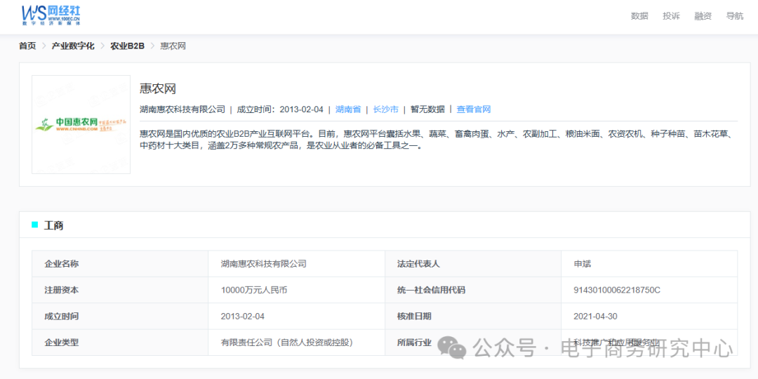Image resolution: width=758 pixels, height=379 pixels.
Task: Select the 10000万元人民币 value
Action: pyautogui.click(x=254, y=290)
